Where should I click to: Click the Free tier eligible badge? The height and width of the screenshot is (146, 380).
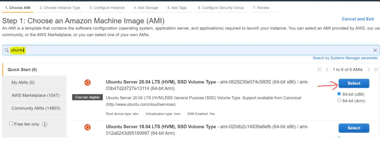click(88, 97)
